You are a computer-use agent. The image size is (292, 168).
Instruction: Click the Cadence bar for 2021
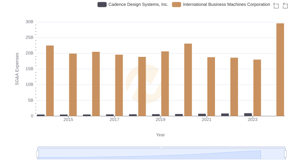pos(202,115)
